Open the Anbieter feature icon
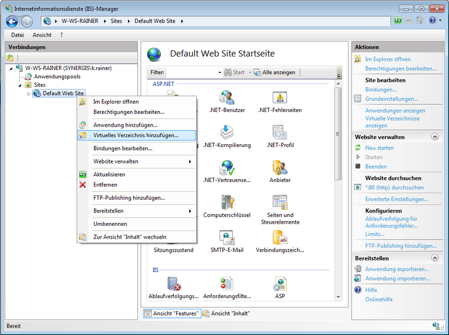The image size is (449, 335). [x=280, y=167]
